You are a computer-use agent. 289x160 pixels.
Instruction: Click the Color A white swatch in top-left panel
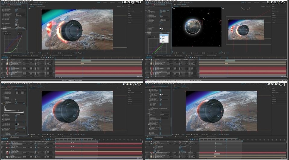(x=16, y=25)
